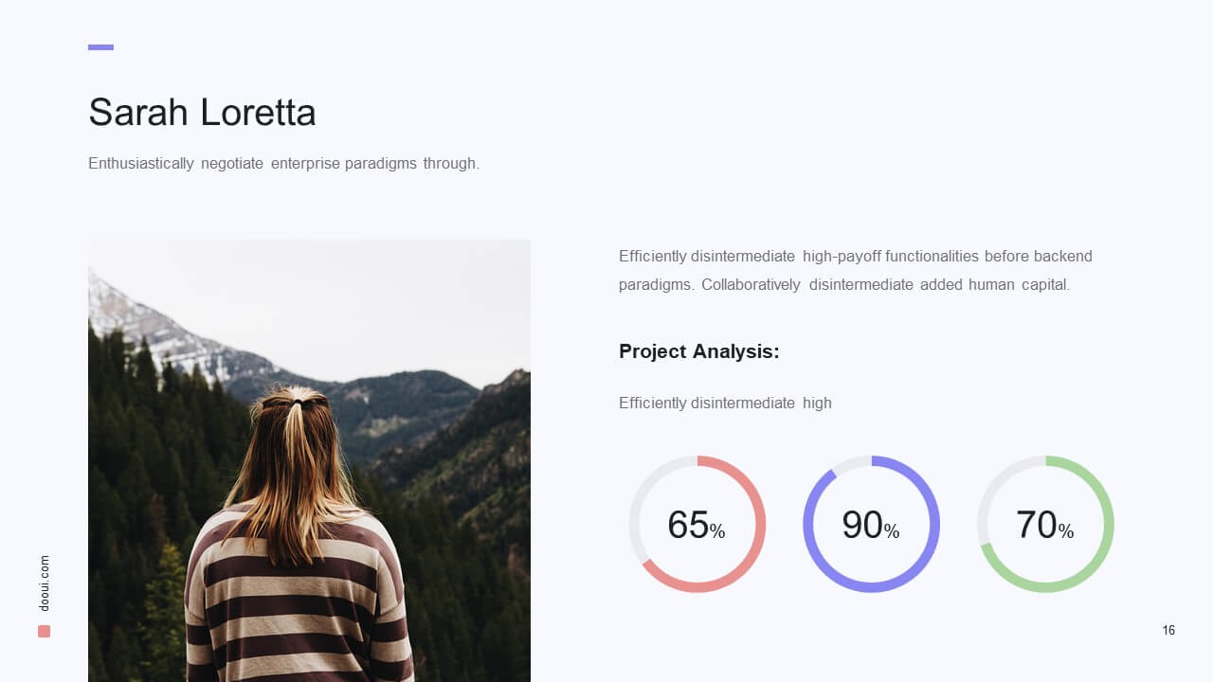Click the small pink square beside dooui.com
Screen dimensions: 1213x682
tap(45, 631)
